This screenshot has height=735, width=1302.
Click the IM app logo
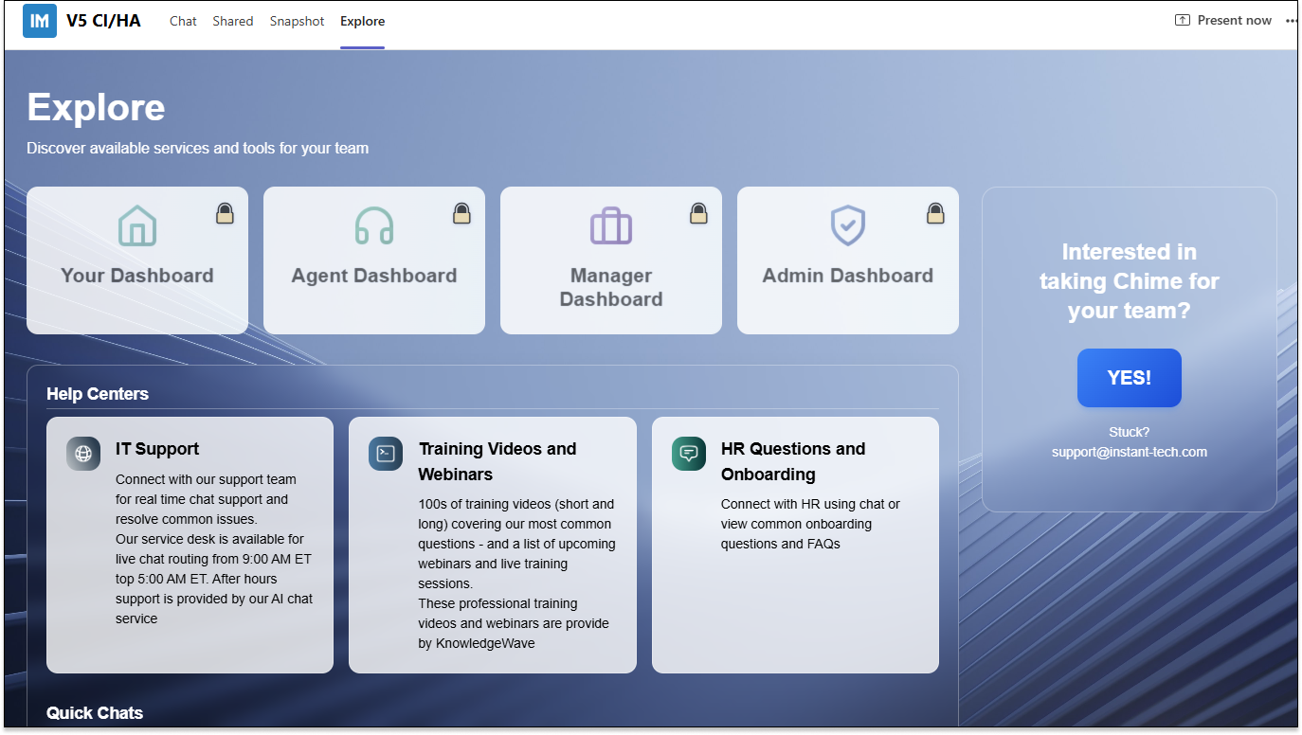tap(40, 21)
